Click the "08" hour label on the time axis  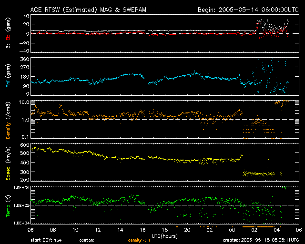[x=53, y=230]
